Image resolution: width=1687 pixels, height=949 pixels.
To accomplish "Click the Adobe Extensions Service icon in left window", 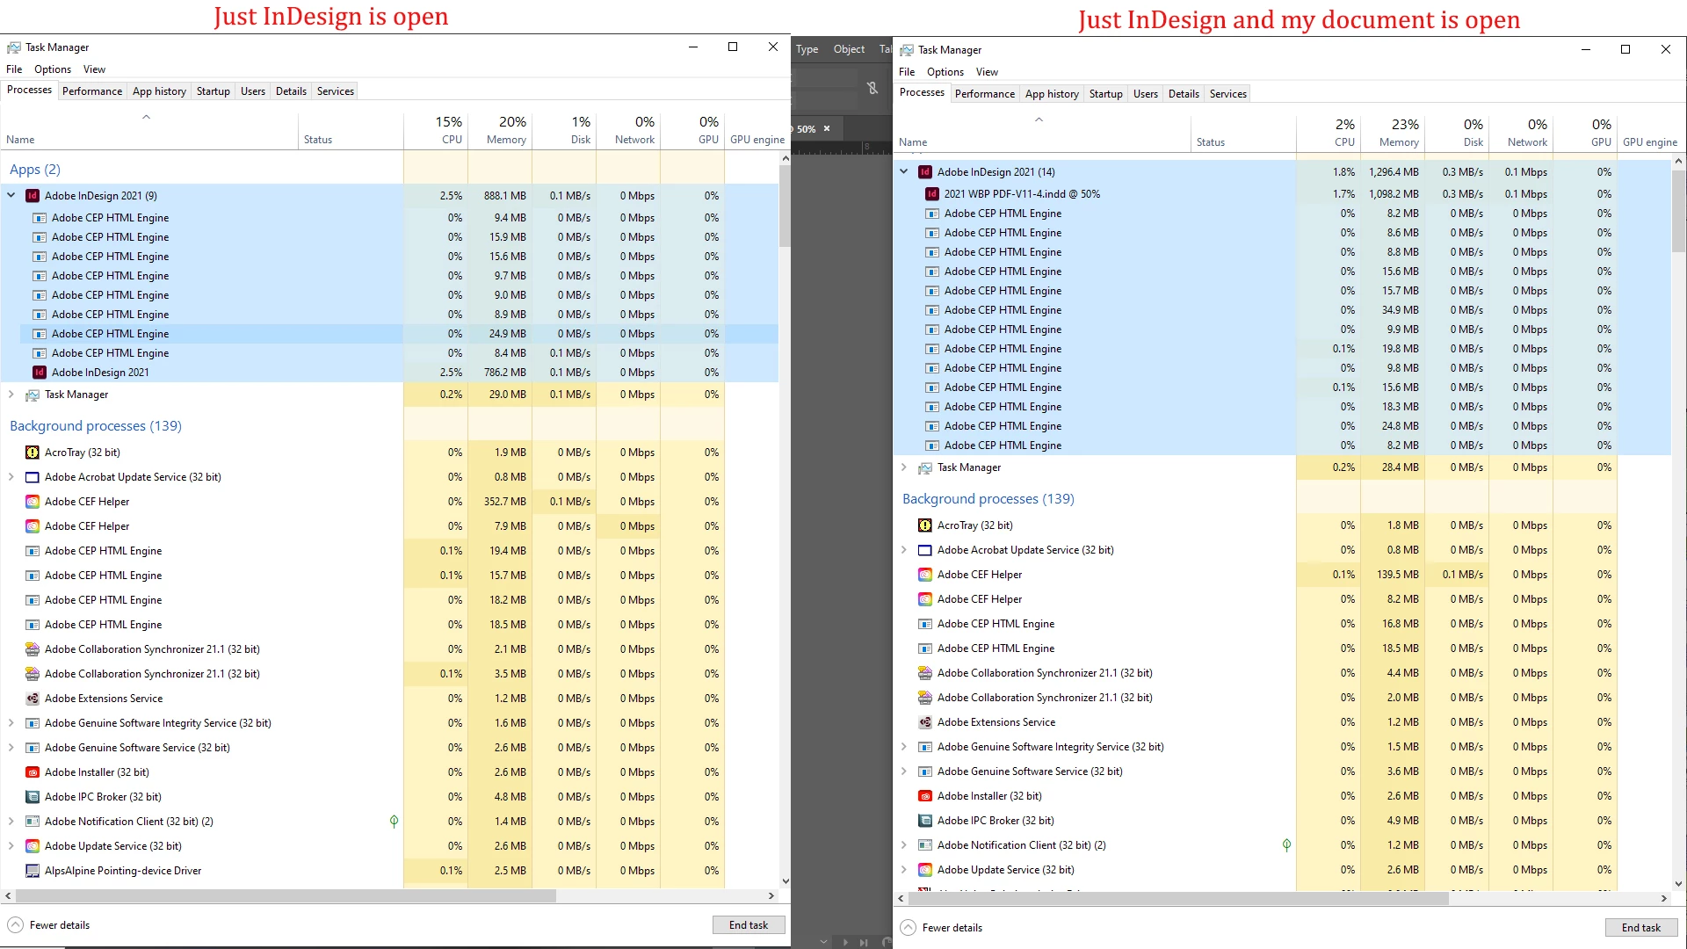I will point(33,699).
